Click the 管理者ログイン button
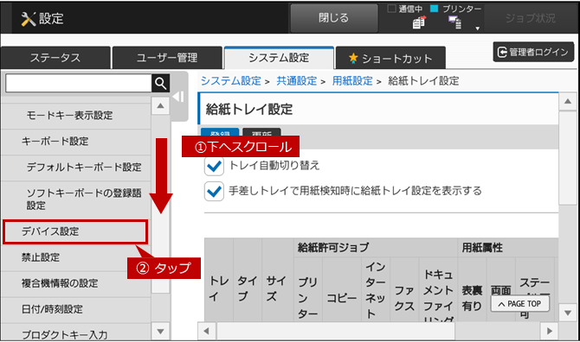 click(x=533, y=52)
